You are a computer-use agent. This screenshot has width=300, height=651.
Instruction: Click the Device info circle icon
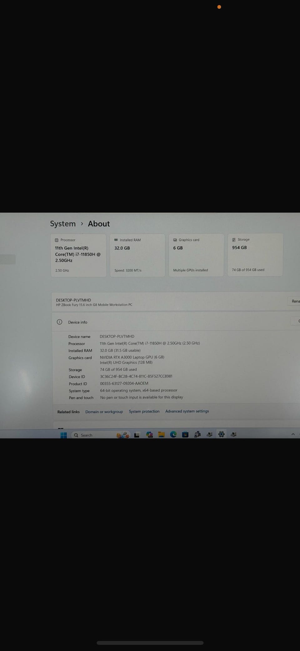pyautogui.click(x=59, y=322)
